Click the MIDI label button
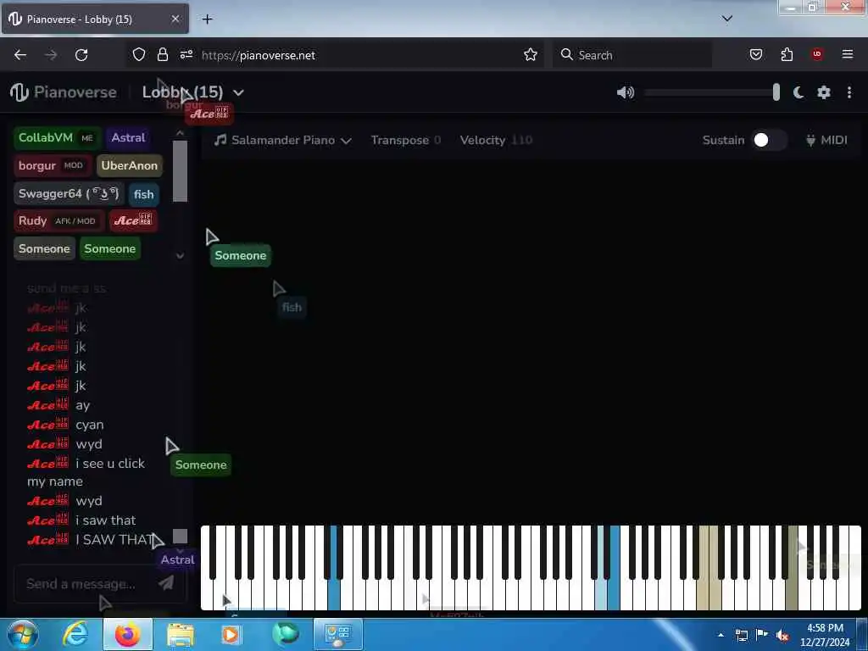This screenshot has width=868, height=651. pos(834,140)
